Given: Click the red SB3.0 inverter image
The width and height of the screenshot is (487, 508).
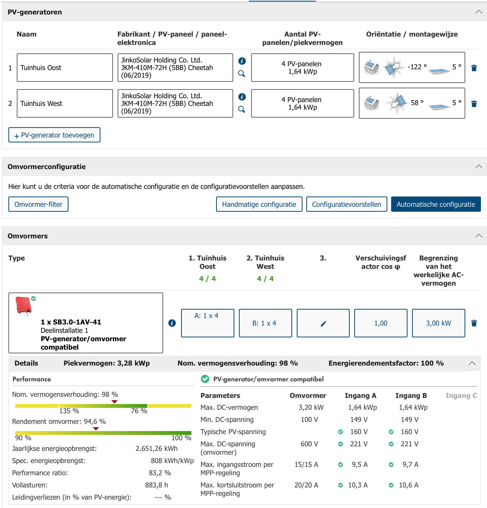Looking at the screenshot, I should (24, 306).
